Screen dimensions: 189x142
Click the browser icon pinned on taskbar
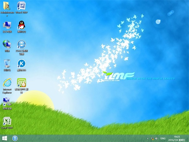coord(15,138)
